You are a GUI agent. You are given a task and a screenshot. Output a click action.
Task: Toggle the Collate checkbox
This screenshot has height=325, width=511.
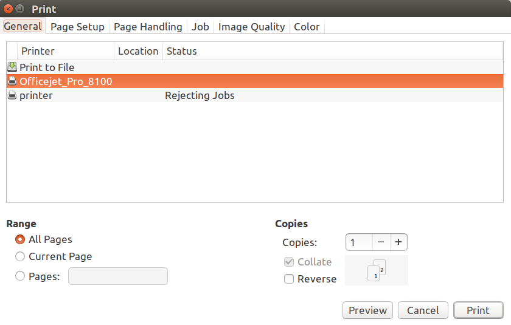pos(289,262)
